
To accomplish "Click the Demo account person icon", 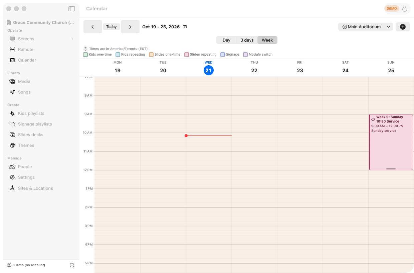I will coord(9,265).
